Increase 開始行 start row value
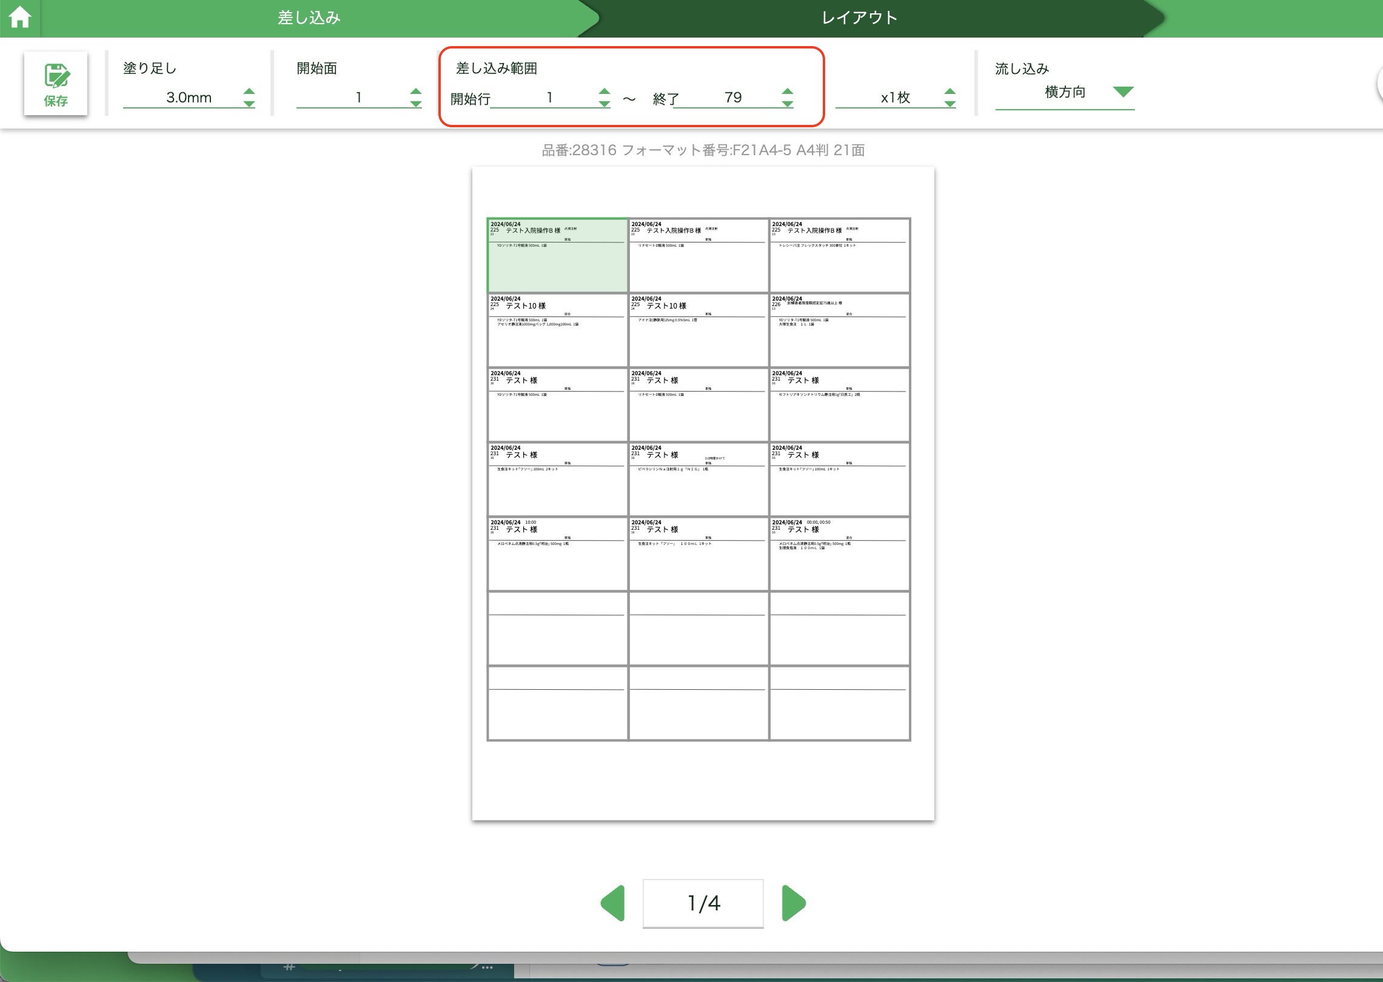This screenshot has height=982, width=1383. (604, 92)
